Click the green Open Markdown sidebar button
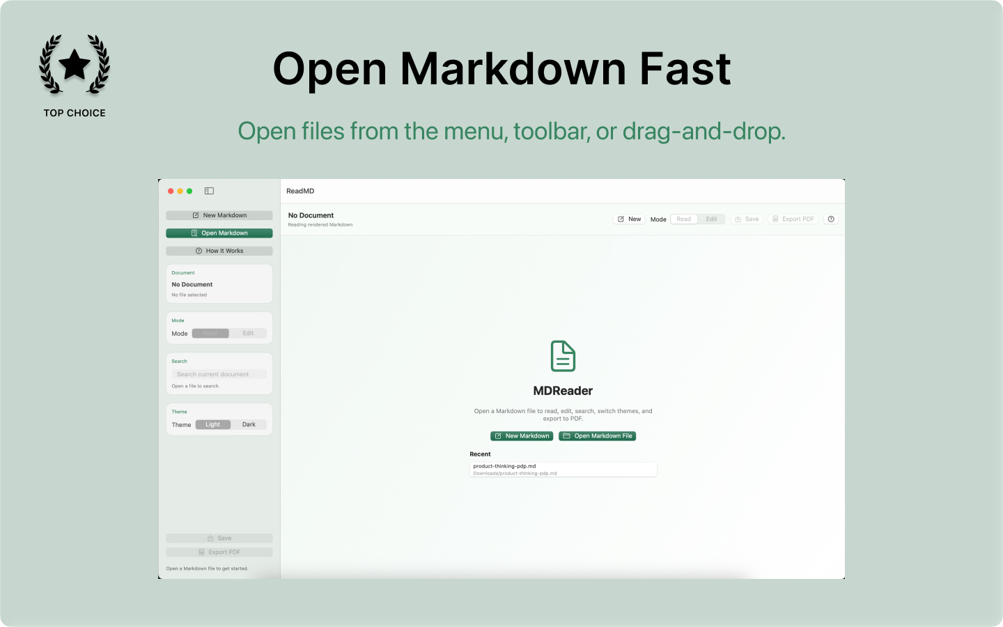 pos(219,233)
